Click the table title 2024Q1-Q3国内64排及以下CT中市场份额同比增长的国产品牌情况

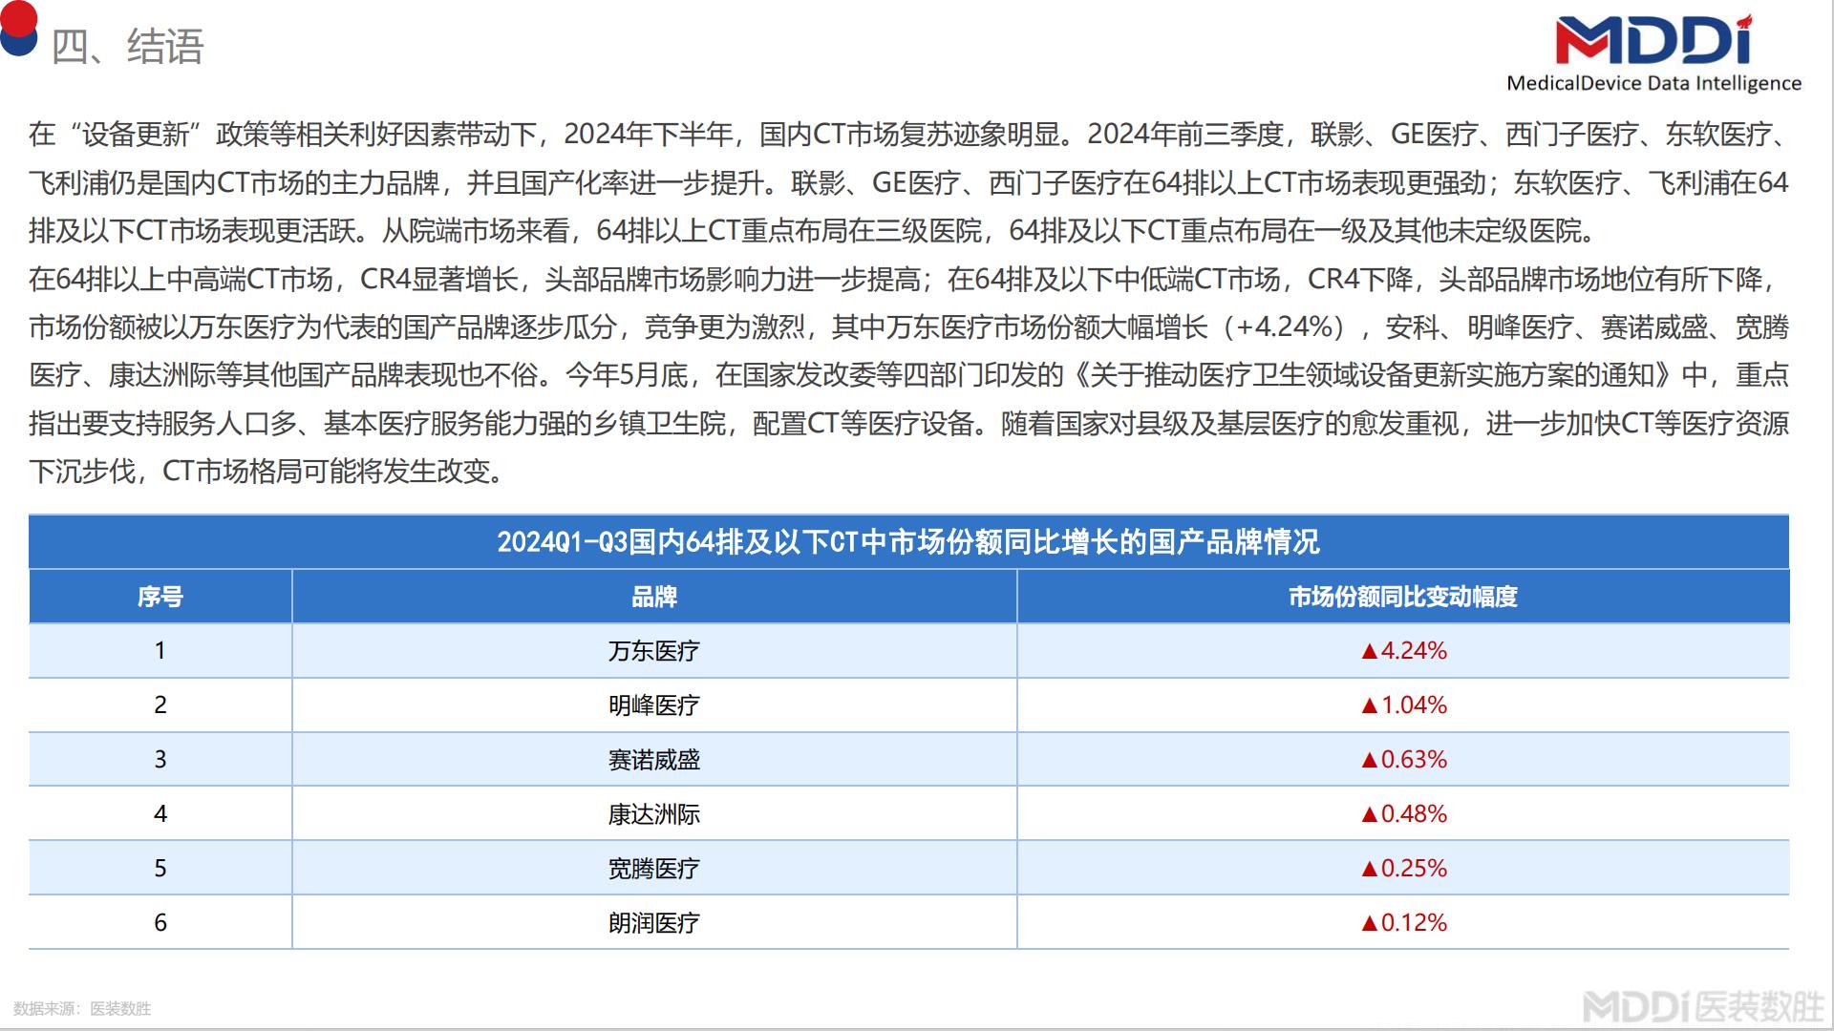908,542
